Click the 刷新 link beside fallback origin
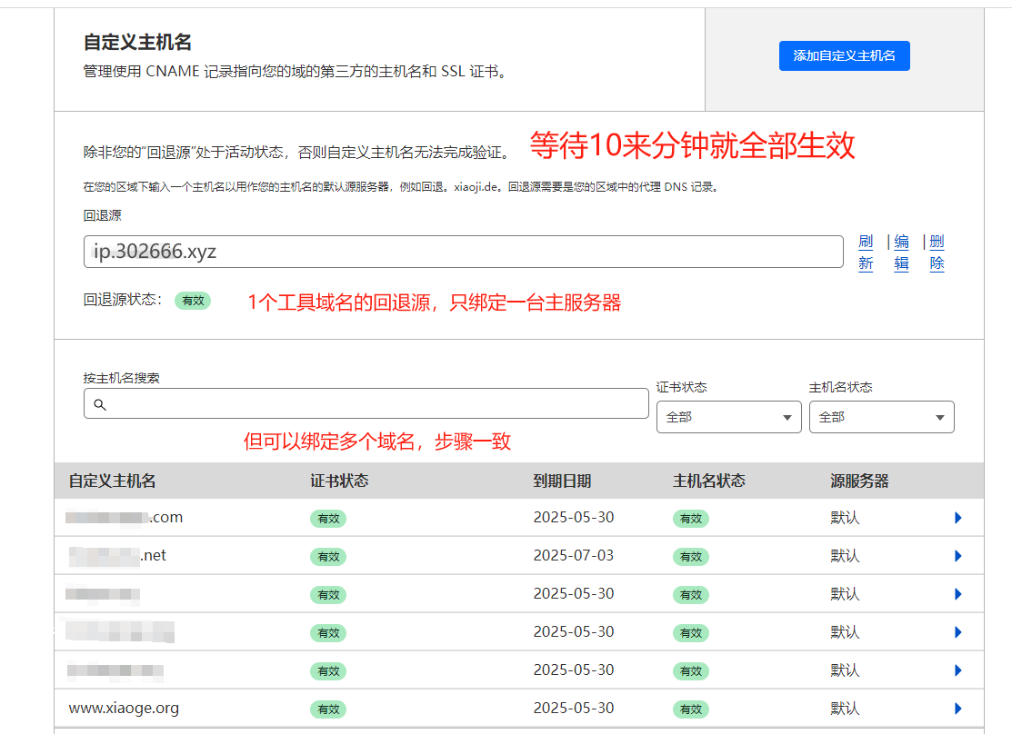The image size is (1012, 734). pyautogui.click(x=866, y=252)
